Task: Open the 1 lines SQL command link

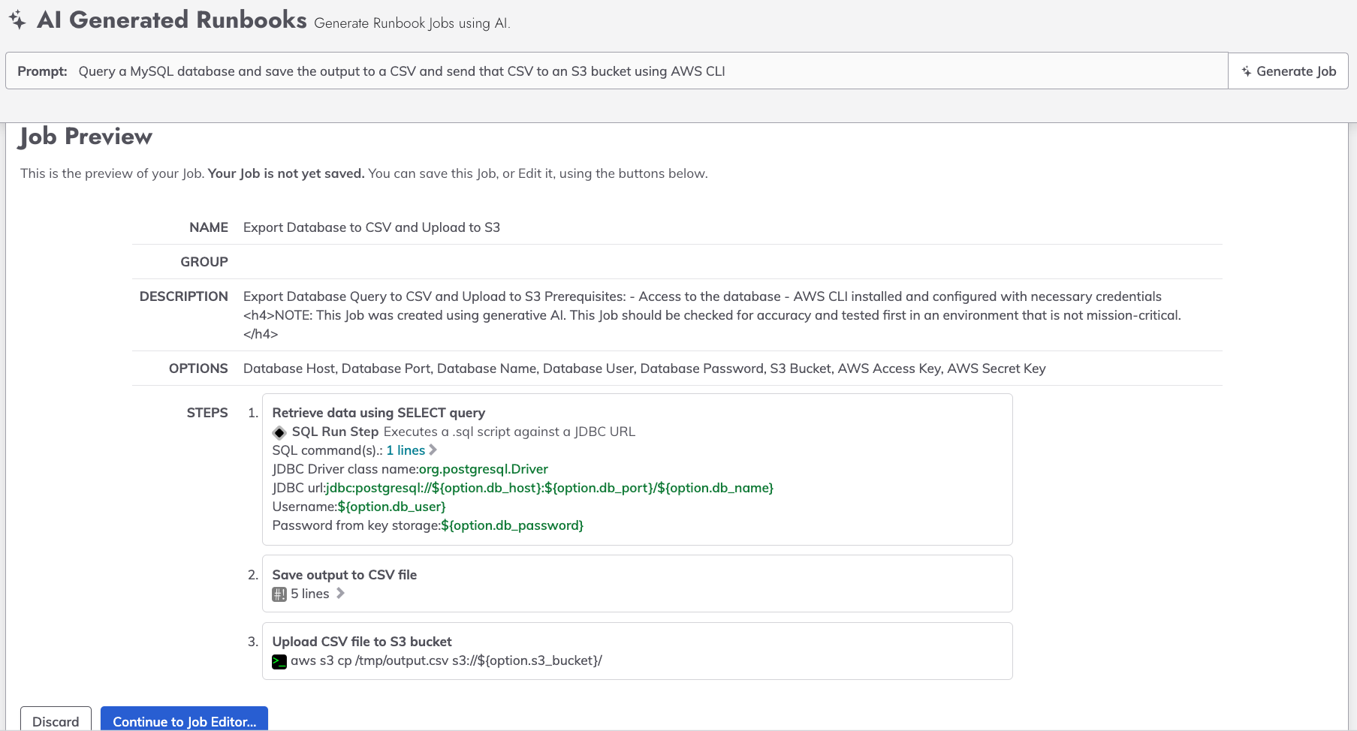Action: click(406, 450)
